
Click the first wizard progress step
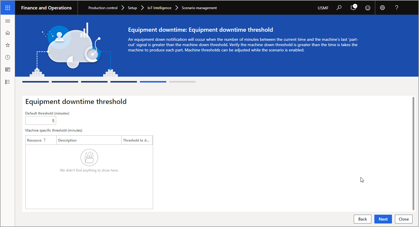[x=36, y=82]
